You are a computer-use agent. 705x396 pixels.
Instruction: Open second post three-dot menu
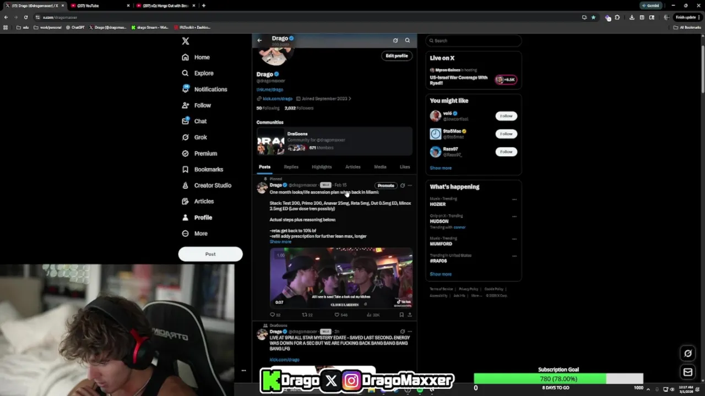coord(409,332)
